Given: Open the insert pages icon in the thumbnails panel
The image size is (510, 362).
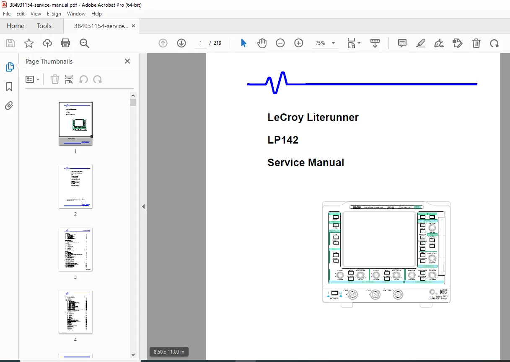Looking at the screenshot, I should click(x=69, y=80).
